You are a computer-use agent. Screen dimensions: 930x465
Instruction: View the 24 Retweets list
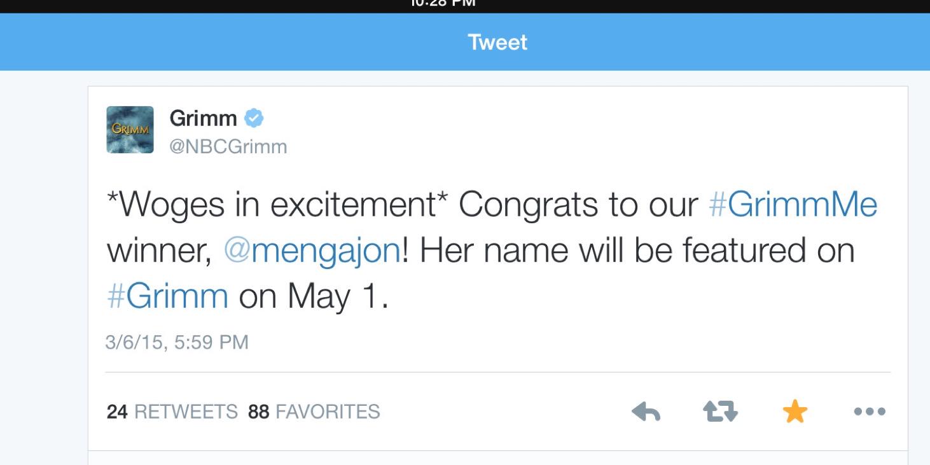point(172,412)
